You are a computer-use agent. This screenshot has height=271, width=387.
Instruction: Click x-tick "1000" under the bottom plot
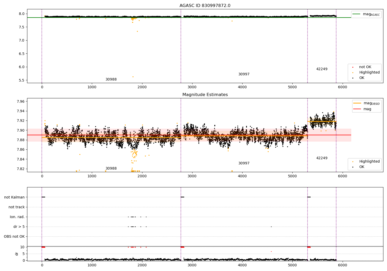(x=92, y=265)
